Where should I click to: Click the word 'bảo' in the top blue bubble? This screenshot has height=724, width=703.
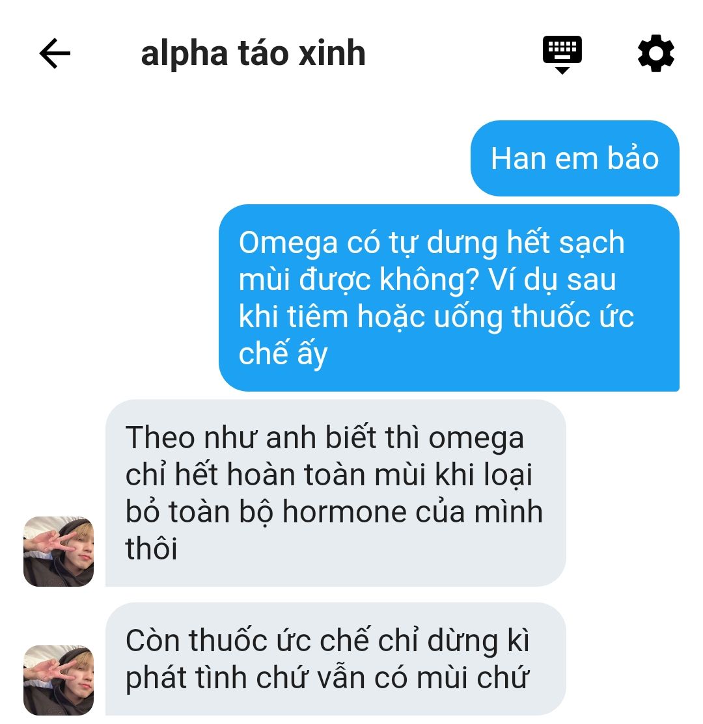[632, 158]
